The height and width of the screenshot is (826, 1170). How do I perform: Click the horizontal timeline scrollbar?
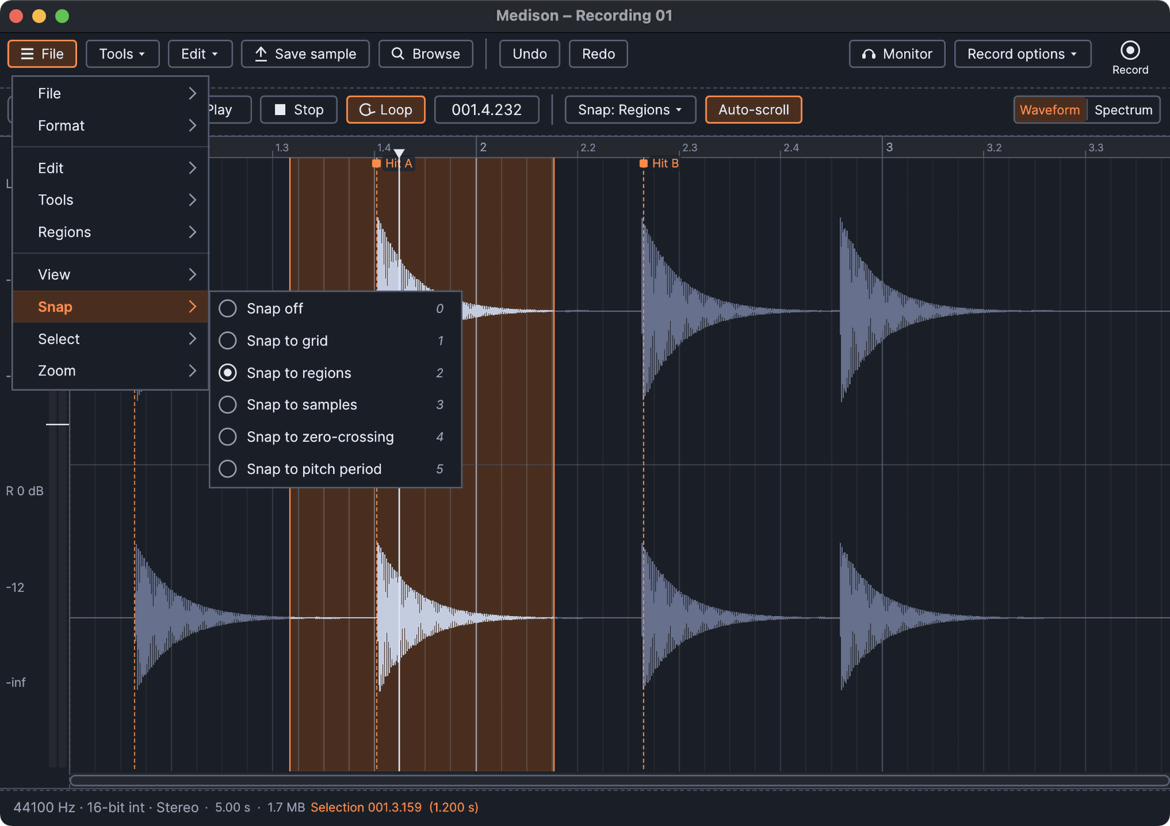620,780
